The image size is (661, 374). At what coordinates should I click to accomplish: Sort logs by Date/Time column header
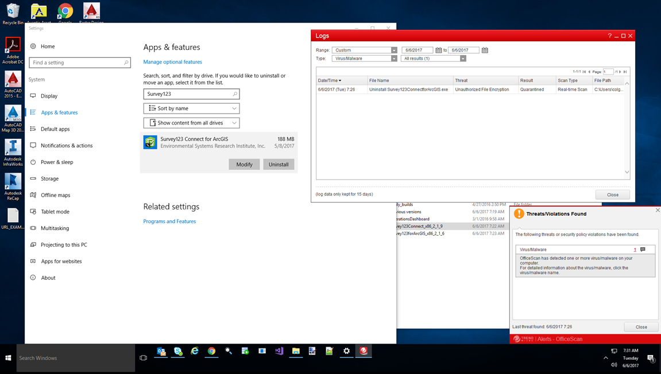342,80
